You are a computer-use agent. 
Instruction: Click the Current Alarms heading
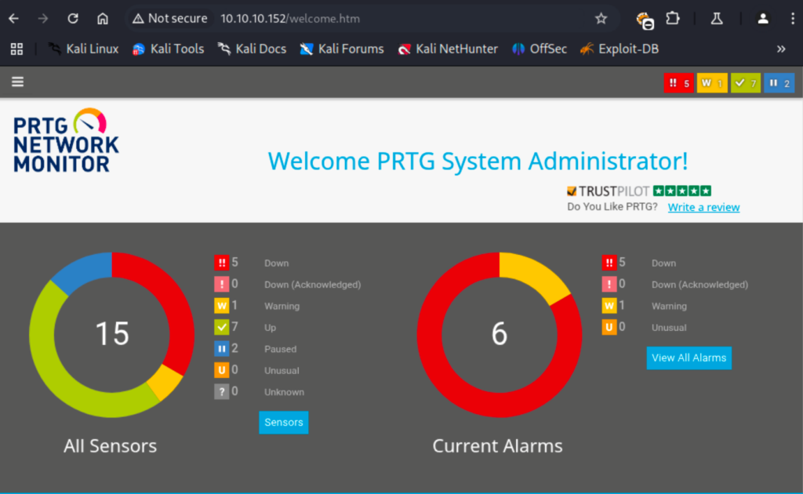(497, 446)
